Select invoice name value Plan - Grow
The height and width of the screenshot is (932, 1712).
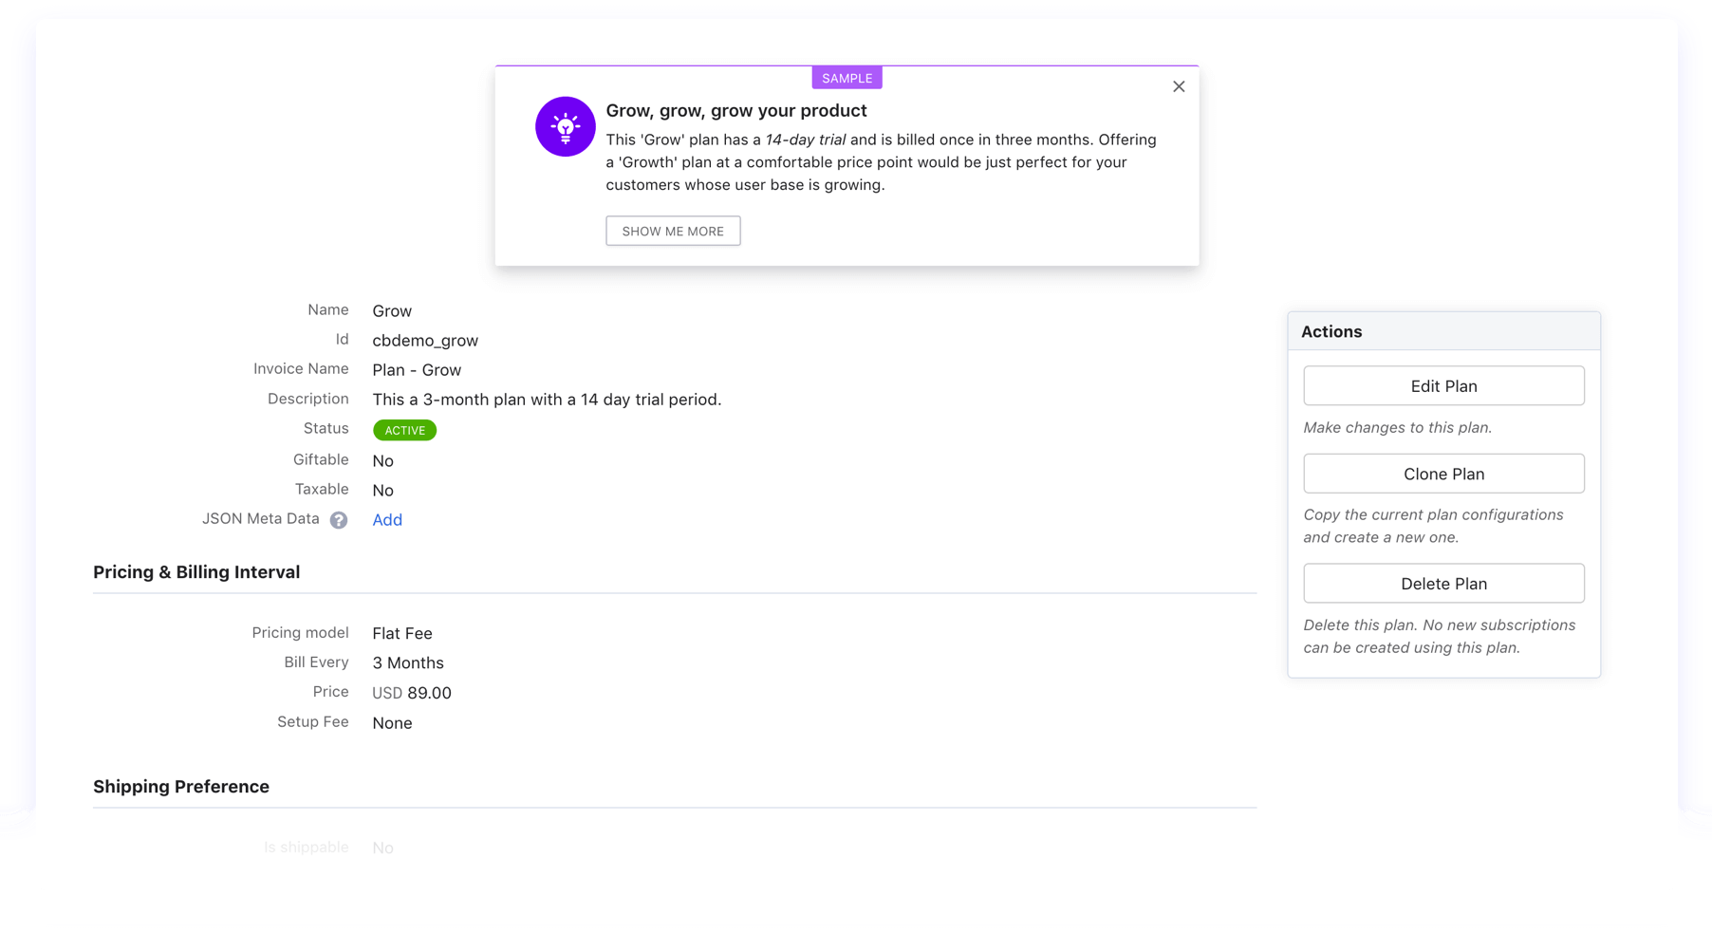(x=417, y=370)
